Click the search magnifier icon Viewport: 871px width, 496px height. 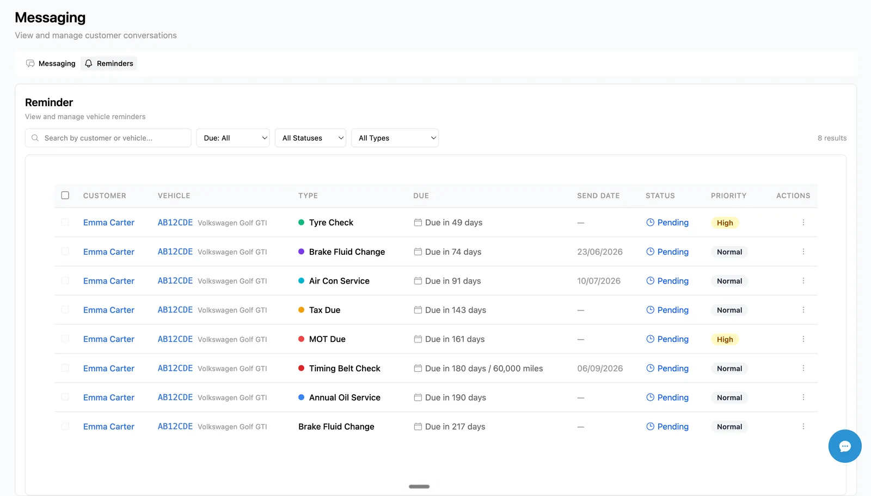pos(35,138)
